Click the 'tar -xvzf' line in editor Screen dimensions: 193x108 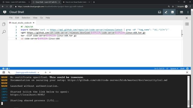(x=49, y=36)
